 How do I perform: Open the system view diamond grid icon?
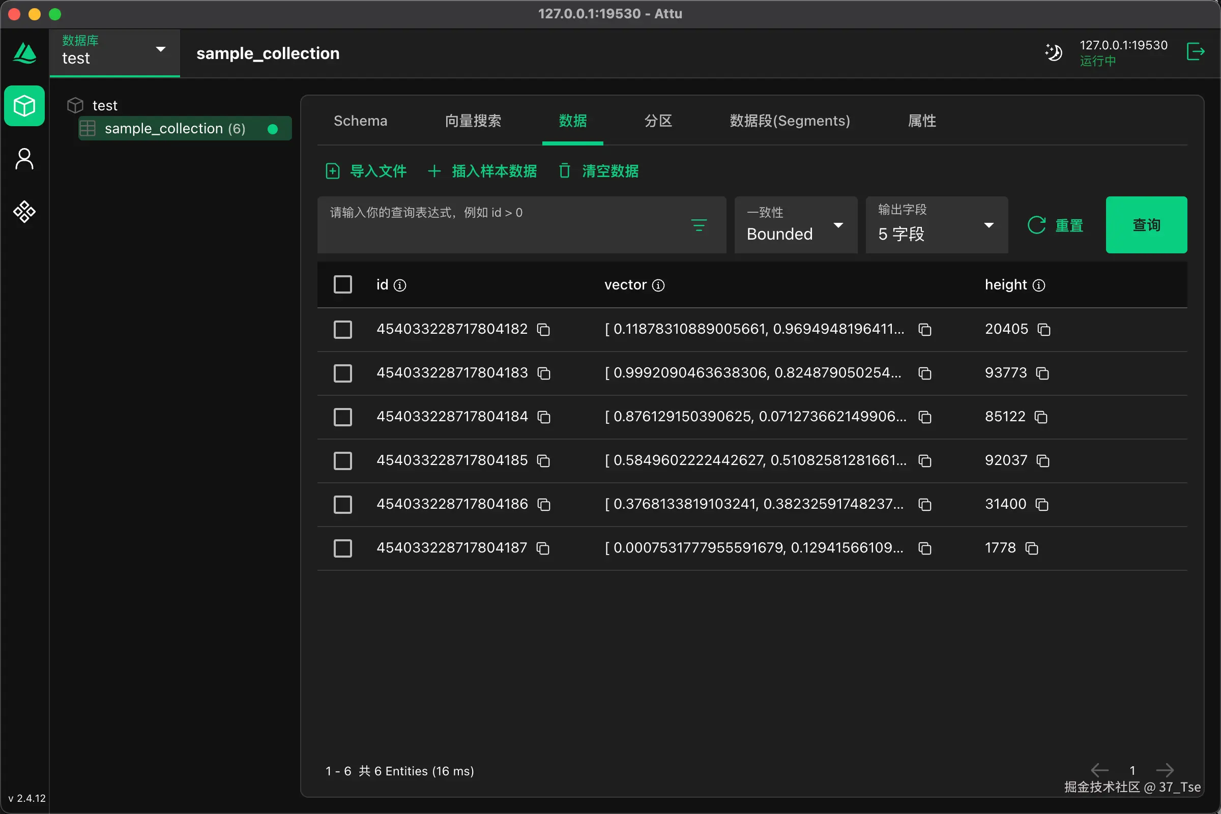24,211
